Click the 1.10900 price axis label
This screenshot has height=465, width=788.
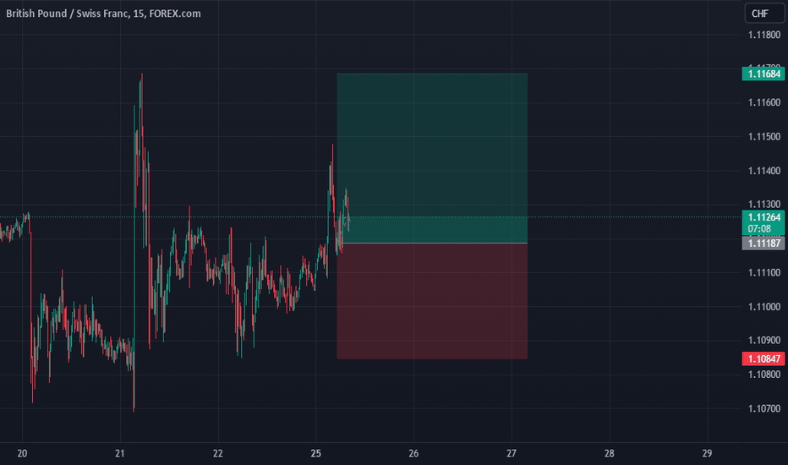763,341
